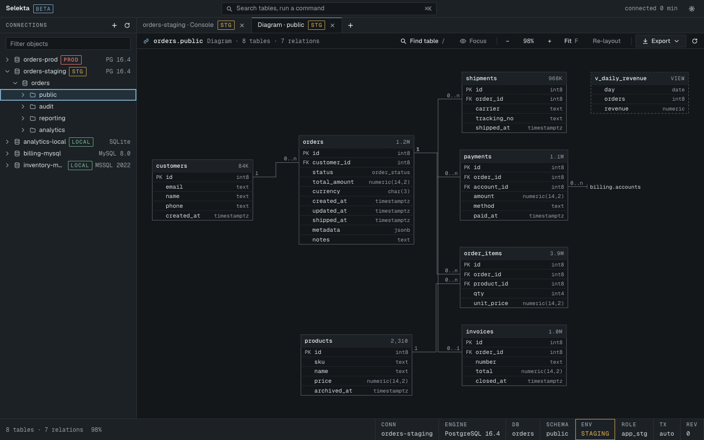Reload the diagram using the refresh icon
This screenshot has height=440, width=704.
[695, 41]
